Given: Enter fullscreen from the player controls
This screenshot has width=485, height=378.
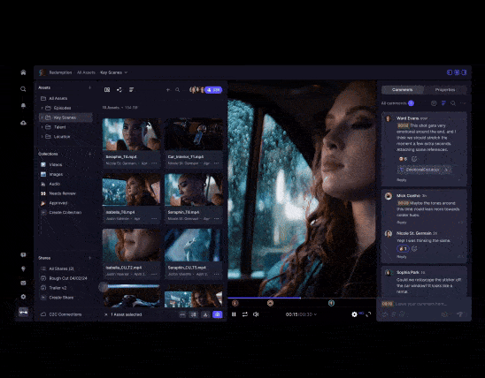Looking at the screenshot, I should [368, 314].
